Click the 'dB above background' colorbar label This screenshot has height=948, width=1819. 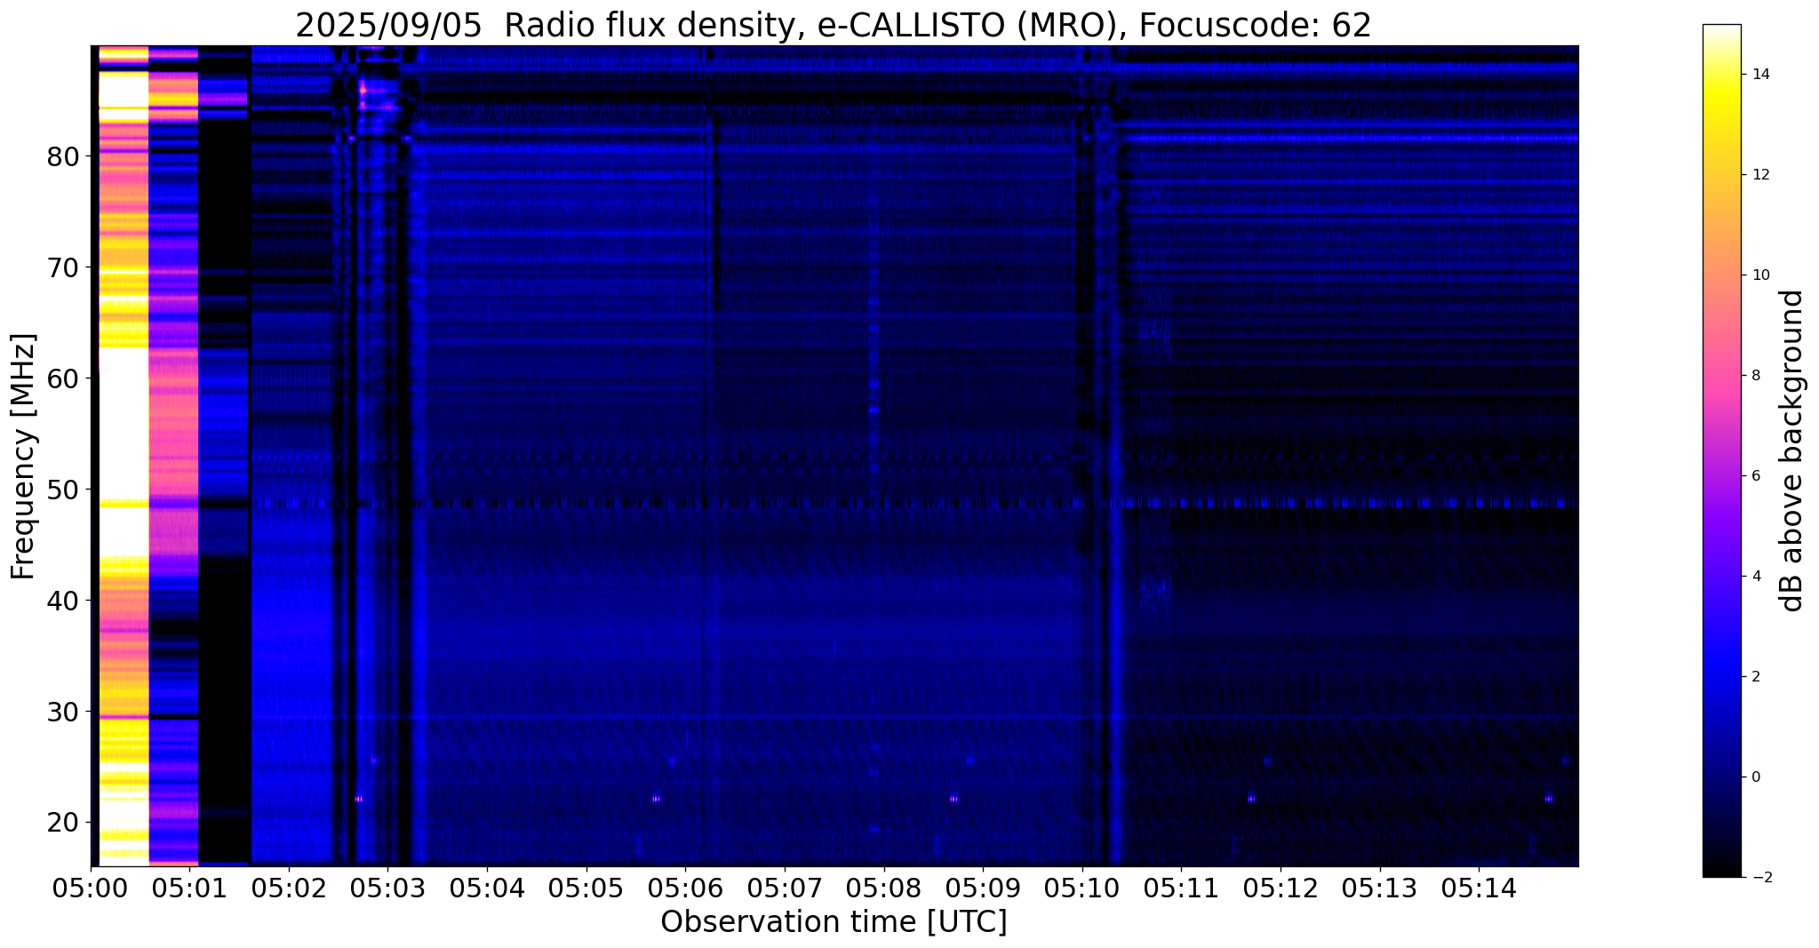pyautogui.click(x=1792, y=450)
